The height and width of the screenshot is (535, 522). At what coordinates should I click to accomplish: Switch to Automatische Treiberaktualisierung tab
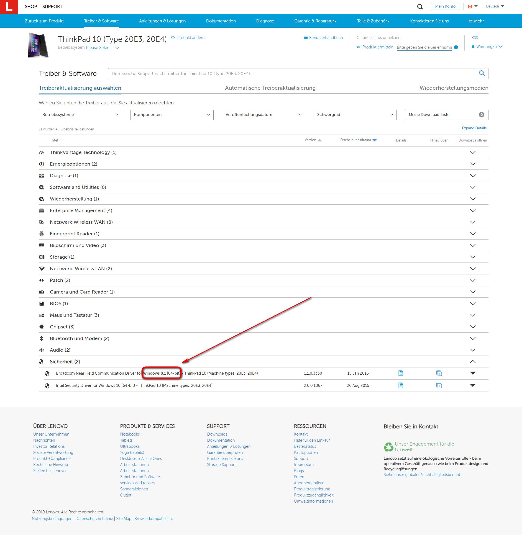tap(270, 88)
